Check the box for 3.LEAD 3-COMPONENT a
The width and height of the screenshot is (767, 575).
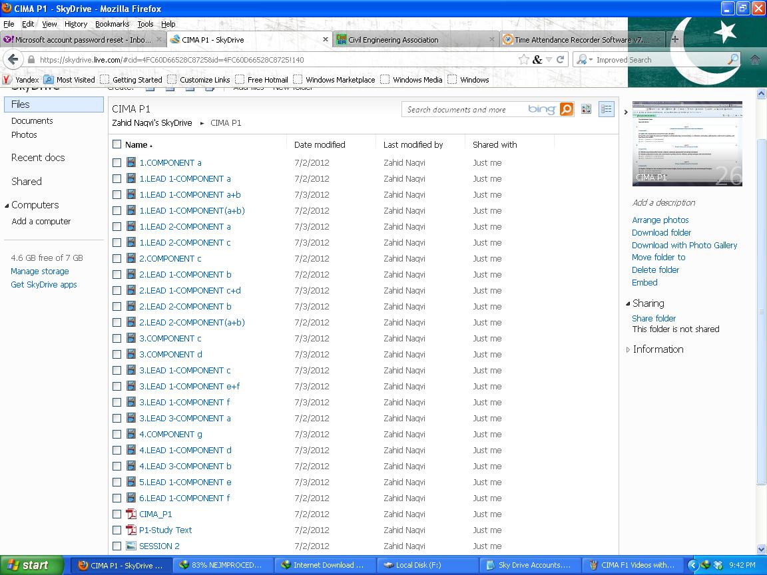click(x=117, y=419)
